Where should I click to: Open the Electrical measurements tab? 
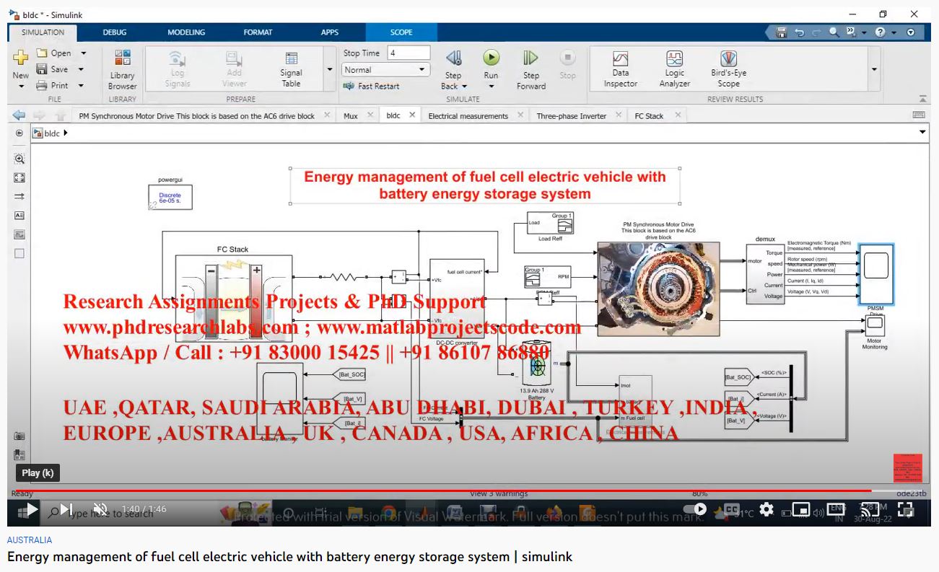pos(468,116)
